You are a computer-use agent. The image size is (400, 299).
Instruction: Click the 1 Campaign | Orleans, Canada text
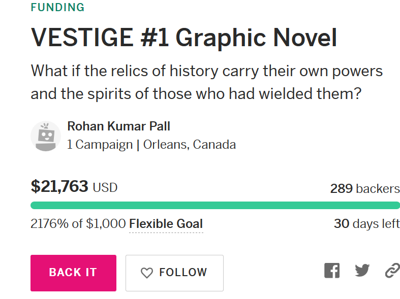[x=151, y=145]
